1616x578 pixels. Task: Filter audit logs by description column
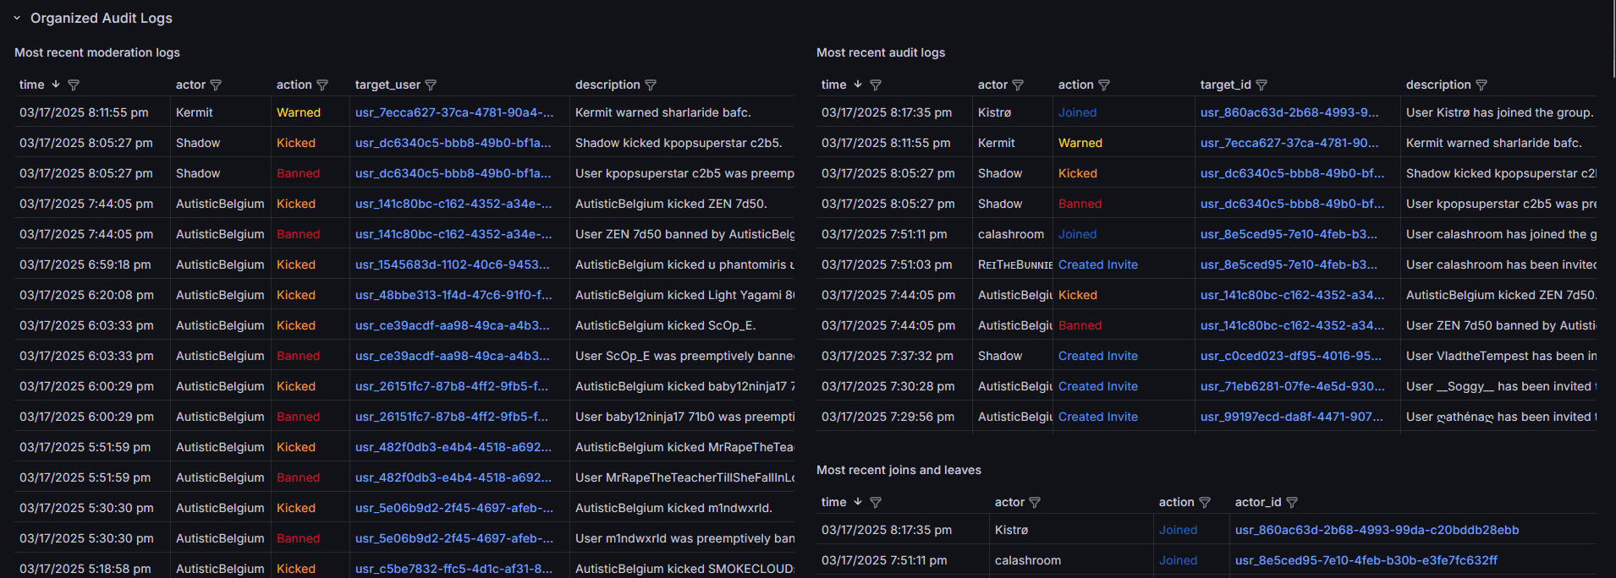click(x=1481, y=85)
